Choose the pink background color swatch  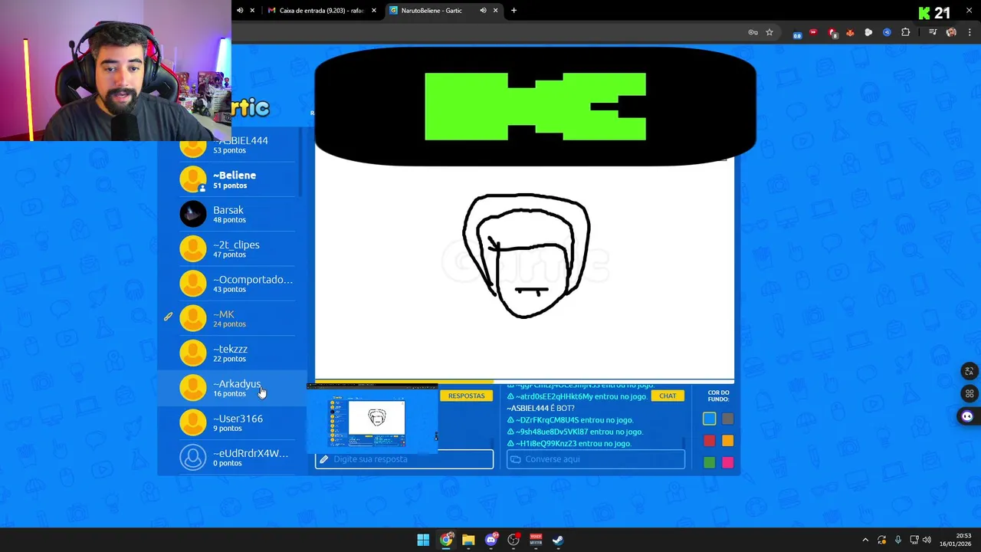[x=727, y=462]
